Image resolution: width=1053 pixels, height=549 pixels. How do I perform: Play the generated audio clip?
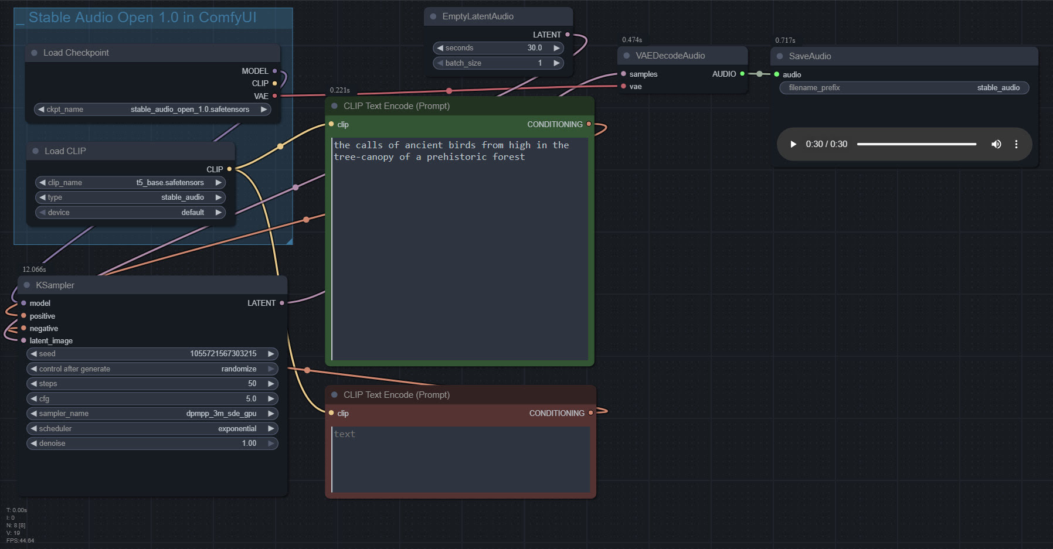(x=793, y=144)
